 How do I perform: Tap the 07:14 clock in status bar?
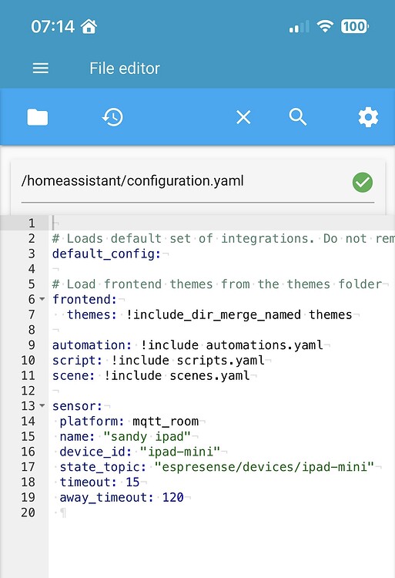tap(52, 26)
